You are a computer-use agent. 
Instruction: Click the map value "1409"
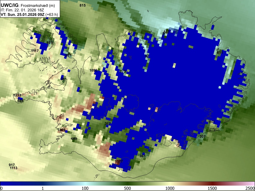[61, 130]
